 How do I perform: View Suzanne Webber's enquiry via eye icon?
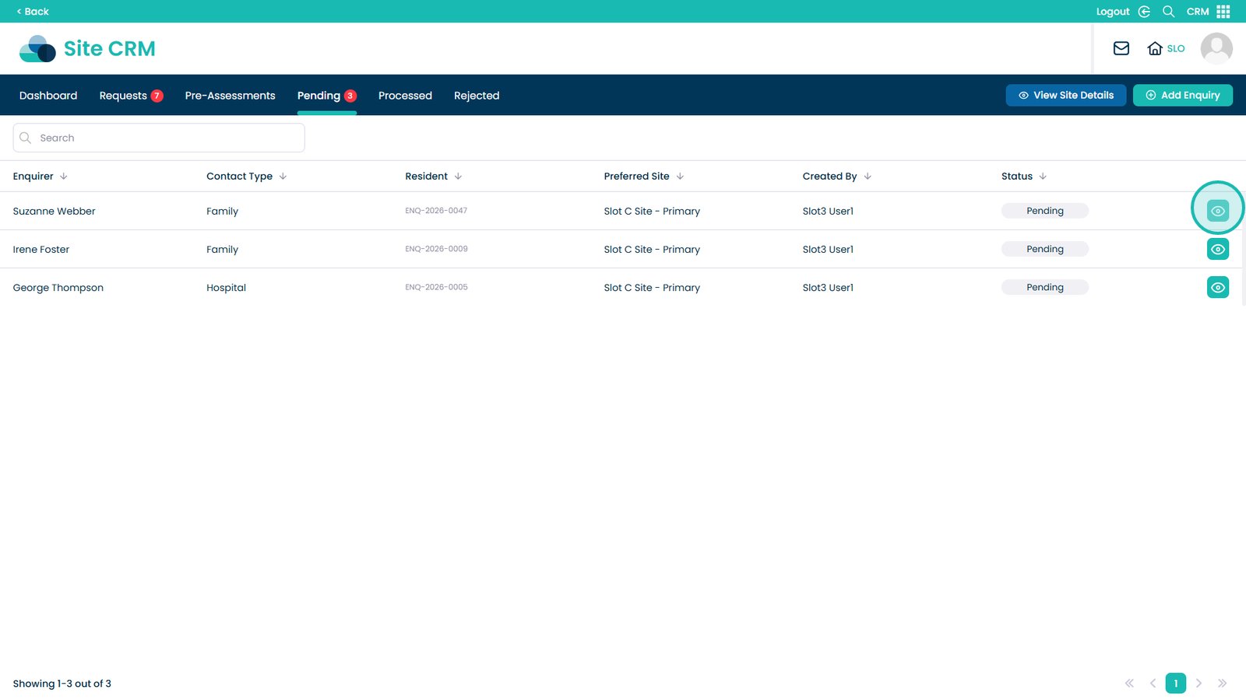click(x=1217, y=211)
